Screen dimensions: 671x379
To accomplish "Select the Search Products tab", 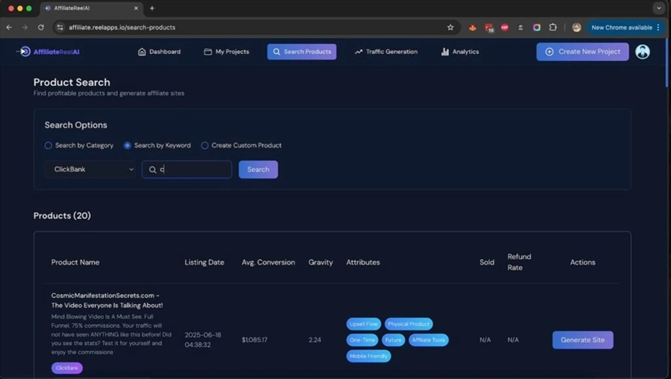I will pyautogui.click(x=302, y=52).
